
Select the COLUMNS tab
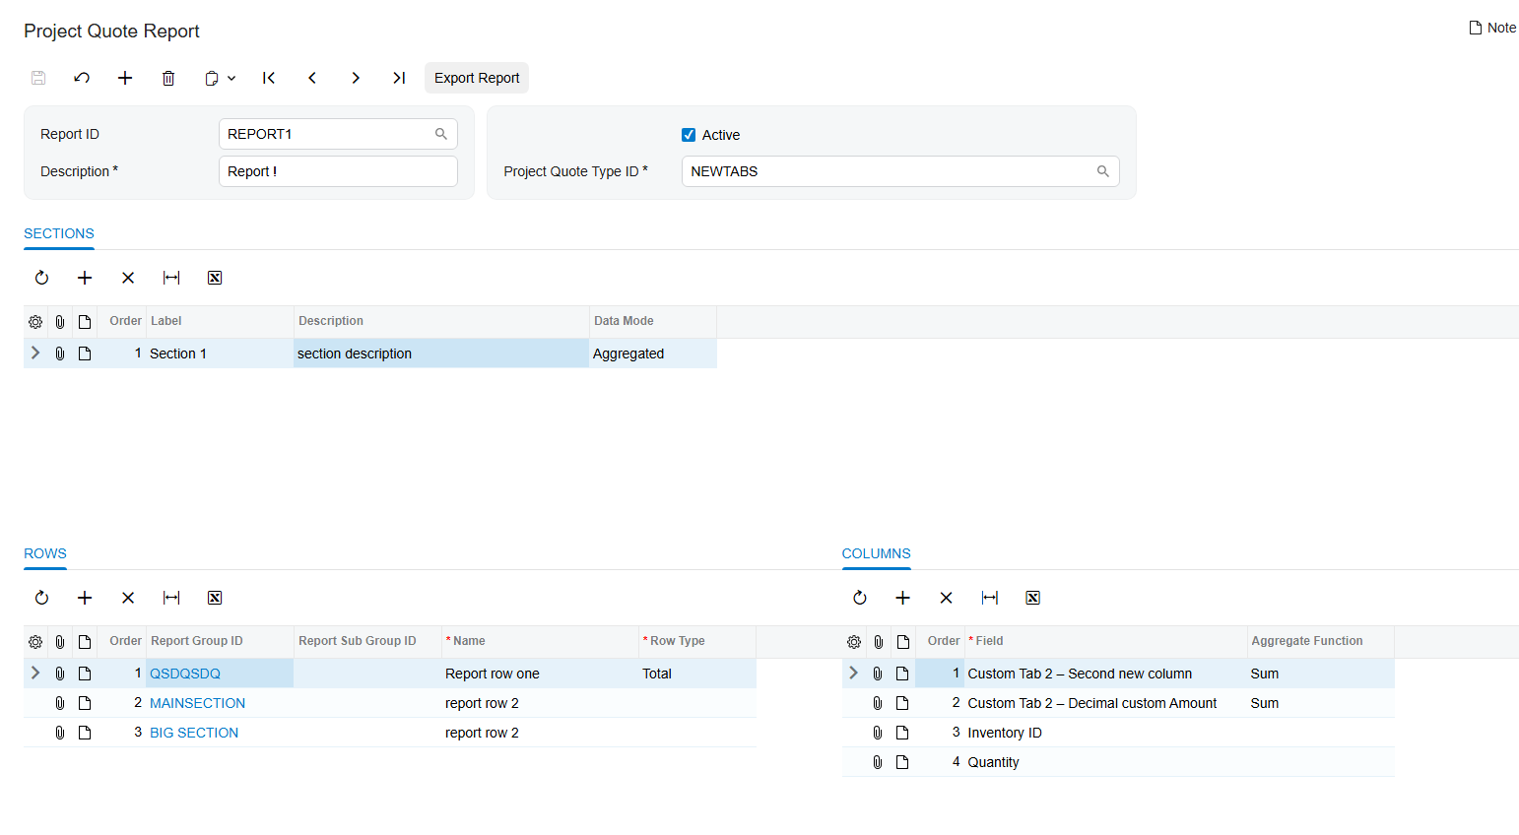876,553
